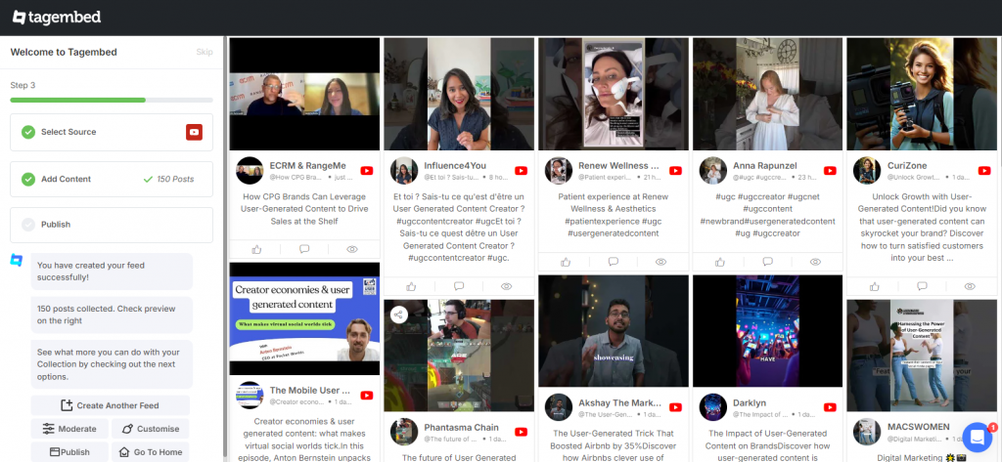Click YouTube icon on CuriZone card
Screen dimensions: 1002x462
(984, 170)
